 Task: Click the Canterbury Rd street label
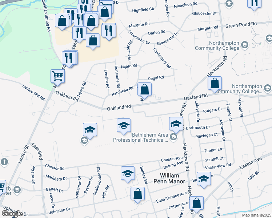(x=162, y=58)
